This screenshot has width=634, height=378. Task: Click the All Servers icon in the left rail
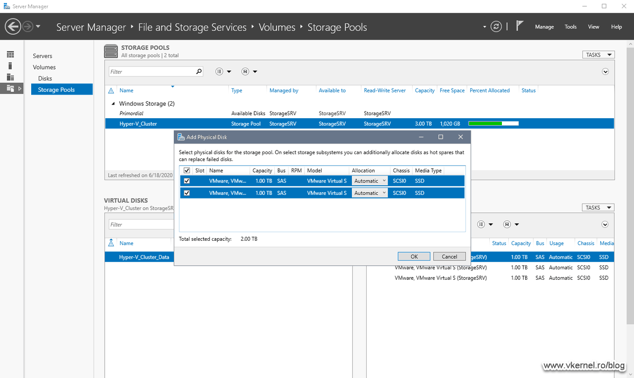[11, 77]
